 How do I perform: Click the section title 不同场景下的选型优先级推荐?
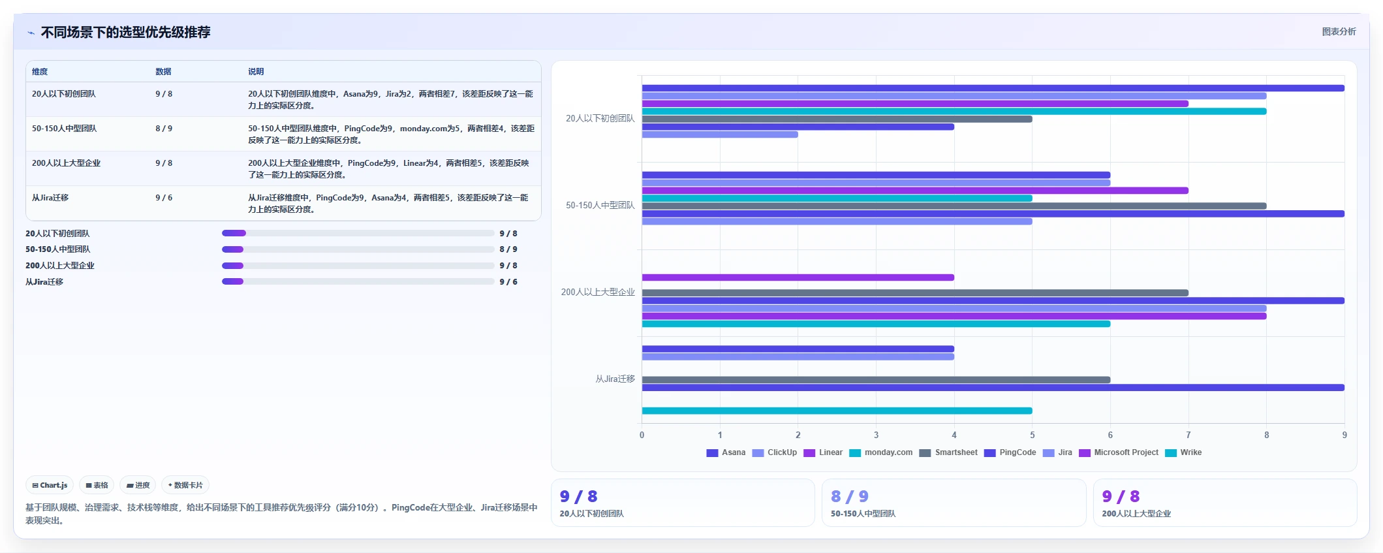coord(125,32)
